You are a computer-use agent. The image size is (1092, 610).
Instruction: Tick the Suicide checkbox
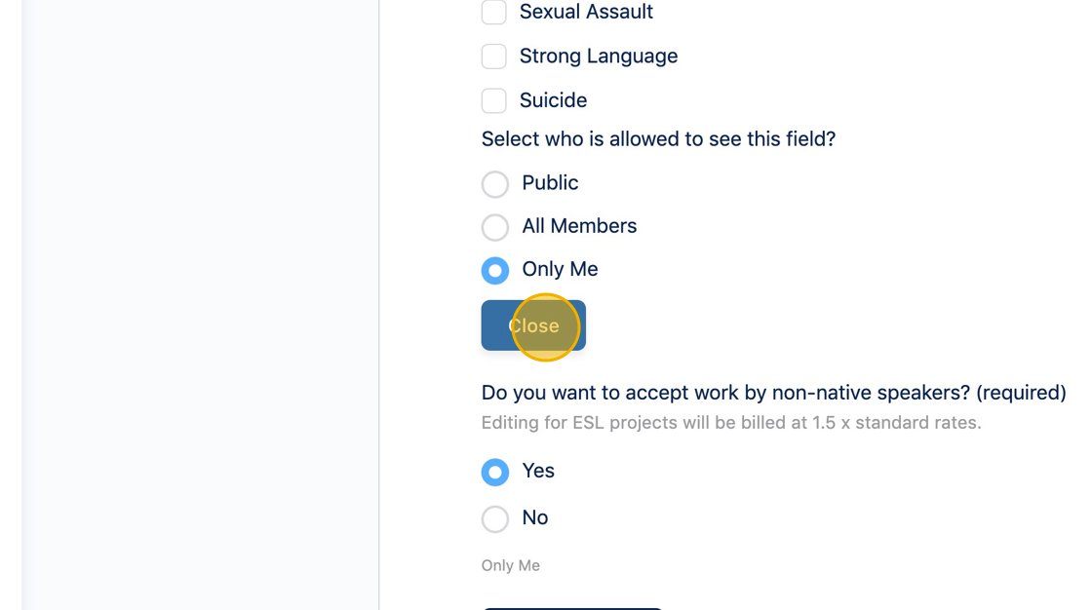494,100
